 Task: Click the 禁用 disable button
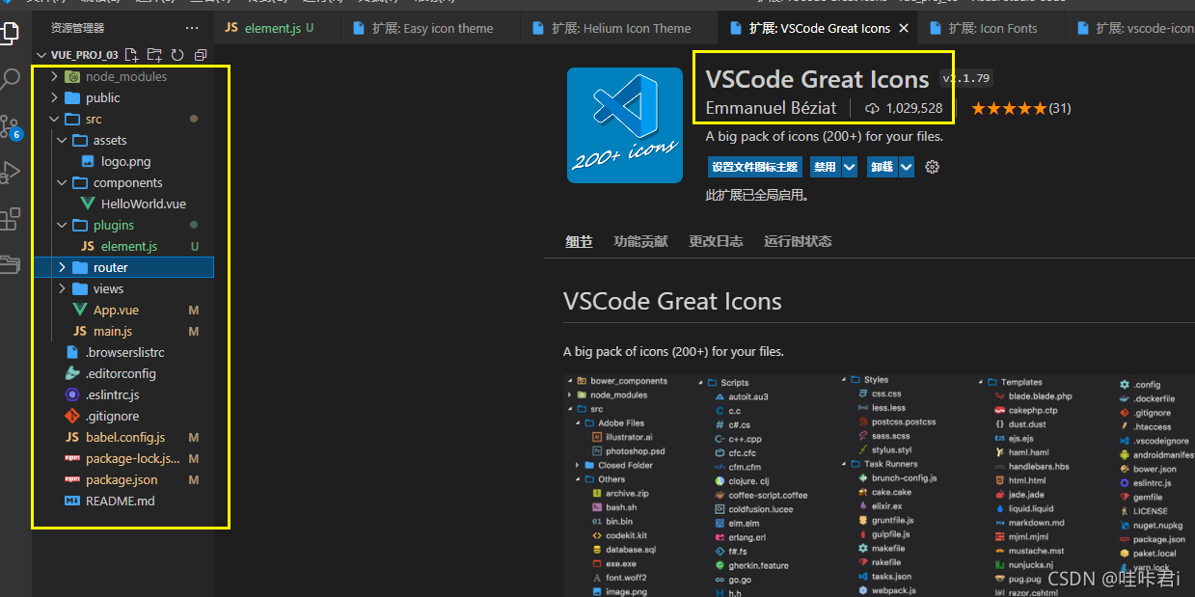click(825, 167)
